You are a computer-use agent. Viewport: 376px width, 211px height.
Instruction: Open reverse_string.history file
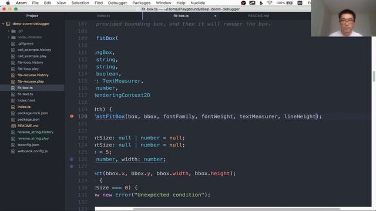point(35,132)
